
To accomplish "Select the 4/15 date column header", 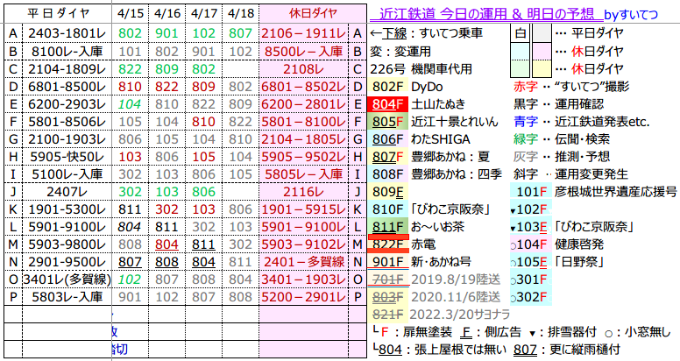I will tap(130, 13).
